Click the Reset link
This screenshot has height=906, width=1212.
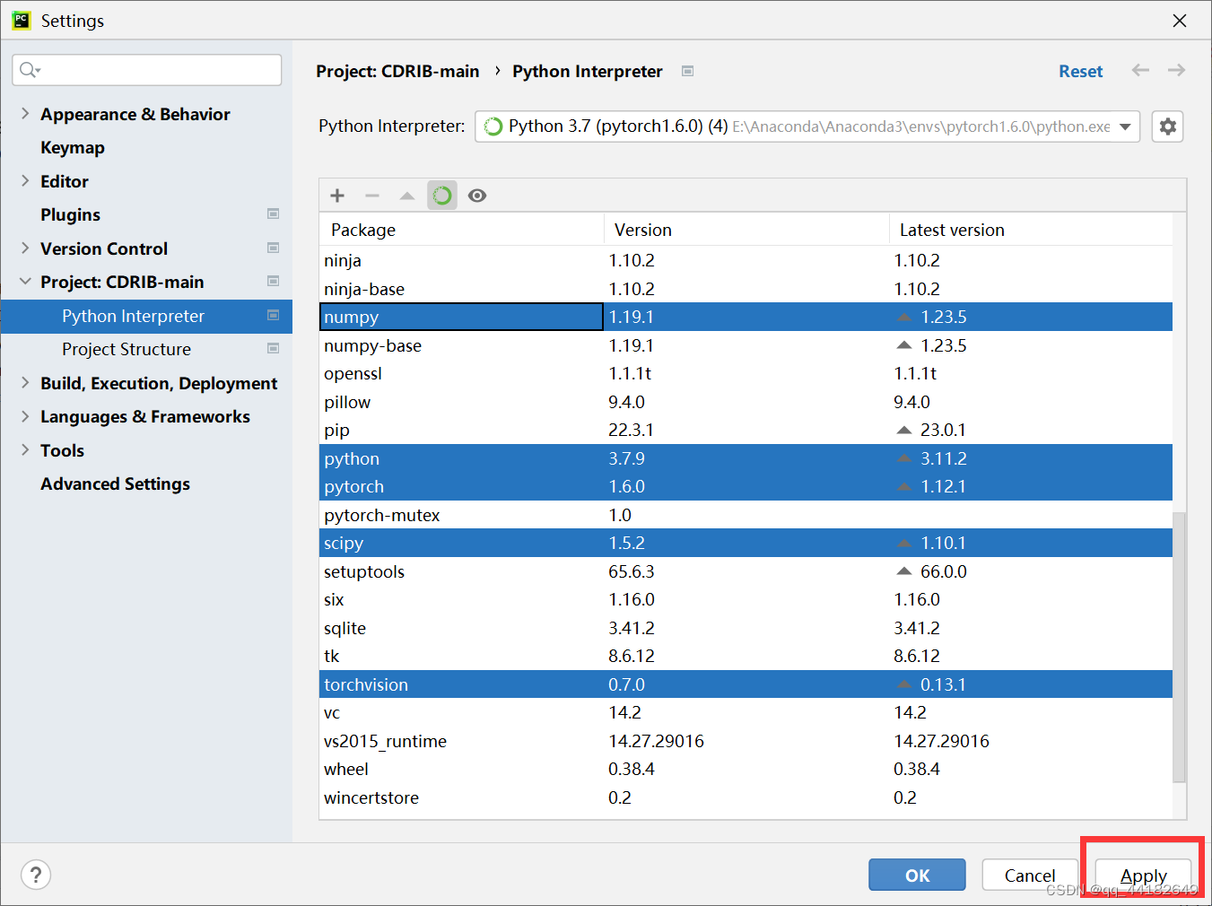1080,71
